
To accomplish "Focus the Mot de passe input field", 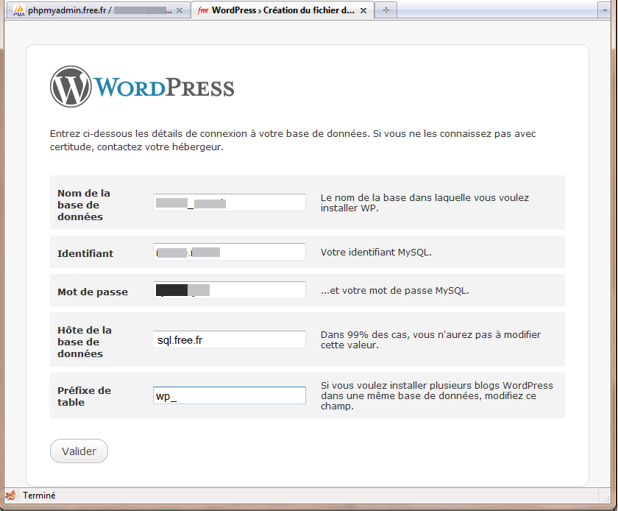I will [x=230, y=290].
